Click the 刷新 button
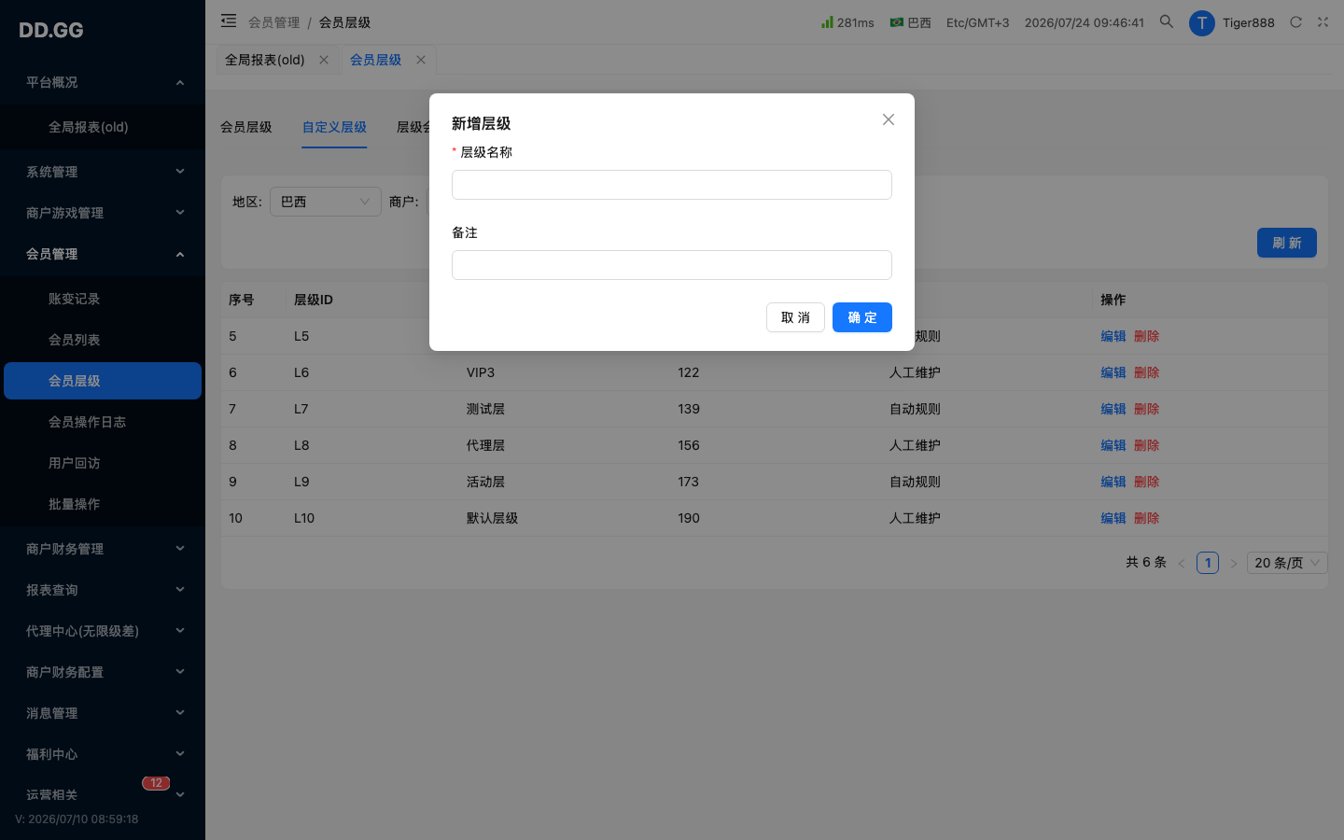Screen dimensions: 1344x840 point(1287,243)
